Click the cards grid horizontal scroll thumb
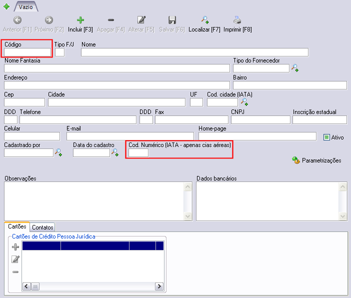The height and width of the screenshot is (298, 351). tap(35, 286)
